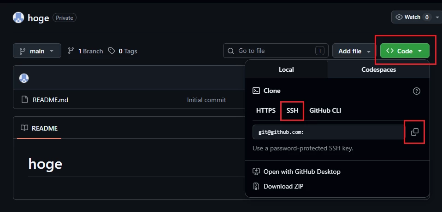442x212 pixels.
Task: Click the eye icon in Watch button
Action: pyautogui.click(x=399, y=17)
